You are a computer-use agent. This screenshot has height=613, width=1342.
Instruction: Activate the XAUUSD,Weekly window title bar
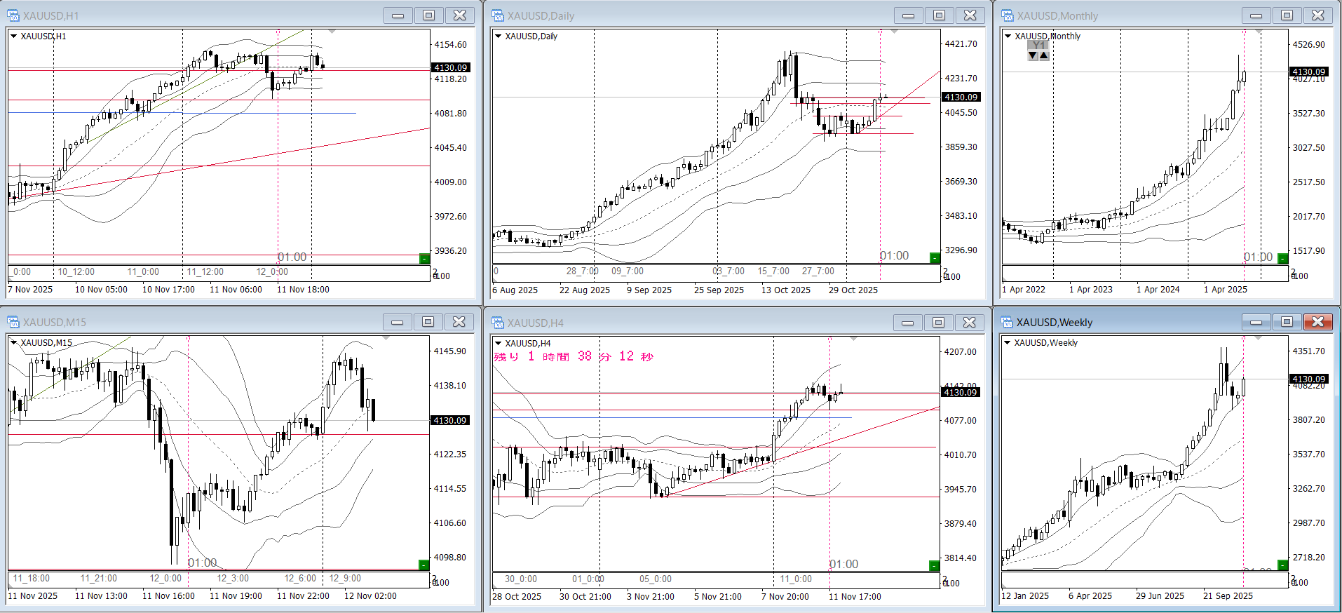coord(1122,323)
